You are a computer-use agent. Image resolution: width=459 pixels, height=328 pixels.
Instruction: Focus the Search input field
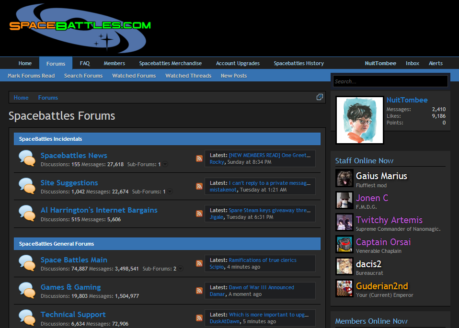click(x=390, y=81)
